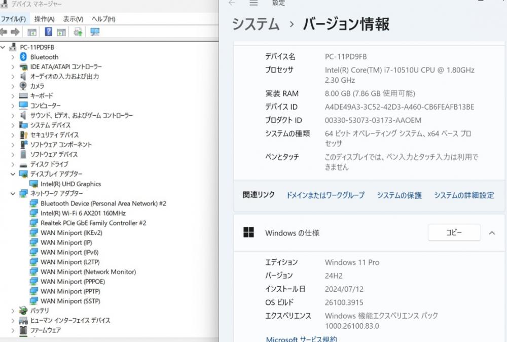The image size is (507, 342).
Task: Click the RAM value 8.00 GB
Action: 370,93
